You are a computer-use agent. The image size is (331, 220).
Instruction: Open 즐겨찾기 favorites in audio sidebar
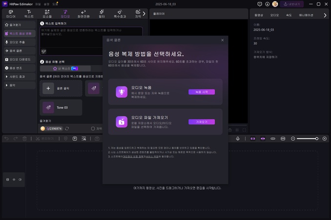click(x=20, y=25)
